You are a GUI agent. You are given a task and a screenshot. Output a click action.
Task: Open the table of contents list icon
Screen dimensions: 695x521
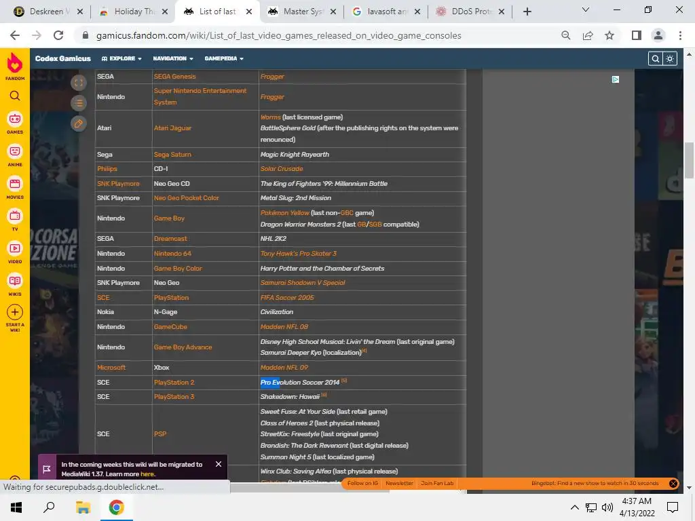[79, 103]
